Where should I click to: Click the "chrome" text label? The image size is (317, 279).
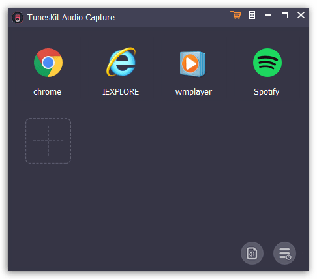tap(47, 92)
